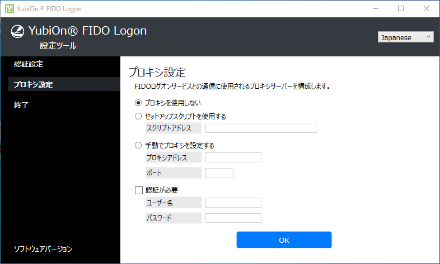Click 終了 in the sidebar
The width and height of the screenshot is (440, 264).
tap(21, 105)
